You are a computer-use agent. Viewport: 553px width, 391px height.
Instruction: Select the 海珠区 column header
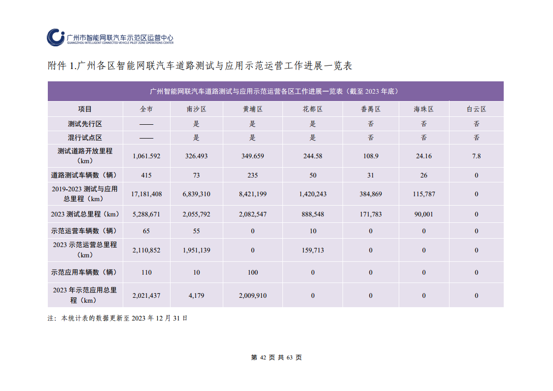424,108
